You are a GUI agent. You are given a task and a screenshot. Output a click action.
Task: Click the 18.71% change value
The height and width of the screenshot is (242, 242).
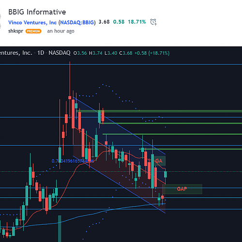[x=137, y=22]
